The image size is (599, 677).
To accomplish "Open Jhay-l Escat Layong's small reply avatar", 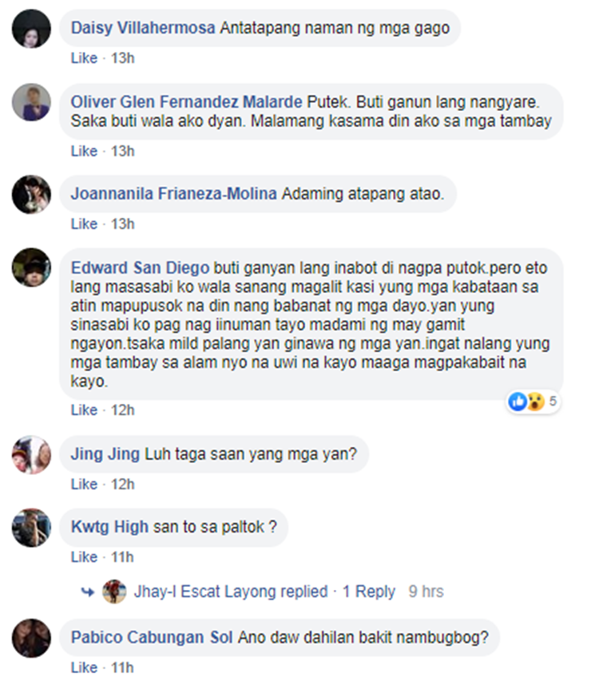I will (114, 592).
